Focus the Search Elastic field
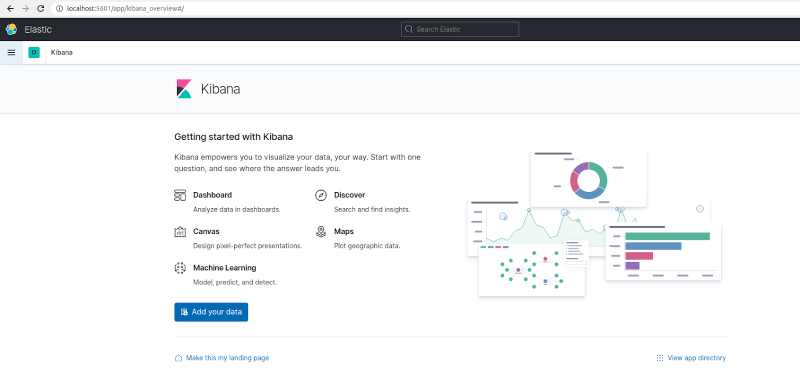The height and width of the screenshot is (383, 800). point(460,29)
